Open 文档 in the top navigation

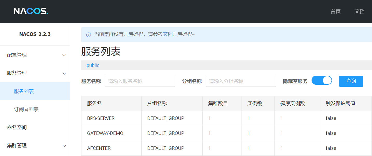(x=359, y=11)
